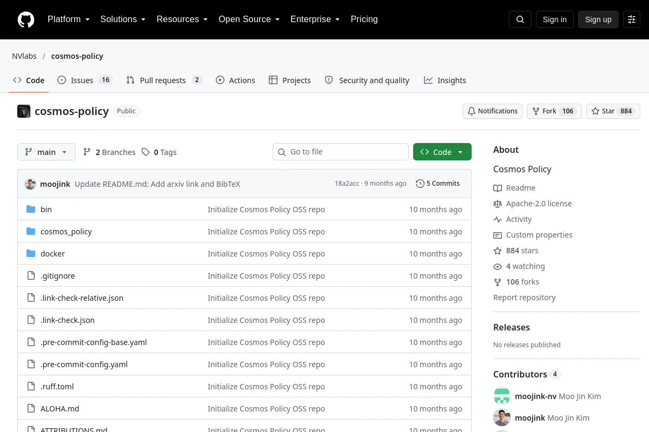The height and width of the screenshot is (432, 649).
Task: Open latest commit message Update README.md
Action: [x=157, y=184]
